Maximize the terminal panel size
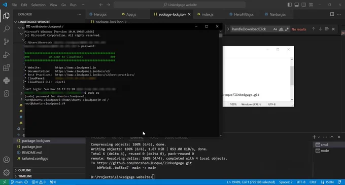Screen dimensions: 345x185 tap(332, 137)
